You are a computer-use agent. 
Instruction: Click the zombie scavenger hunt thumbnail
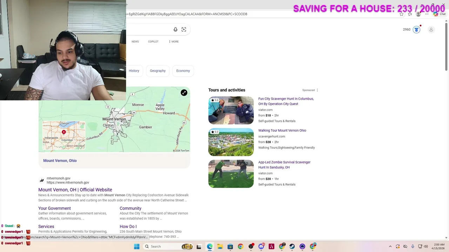tap(231, 174)
